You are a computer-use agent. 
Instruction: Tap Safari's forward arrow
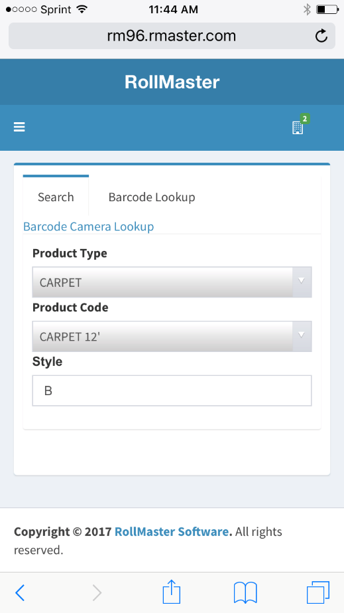(97, 592)
